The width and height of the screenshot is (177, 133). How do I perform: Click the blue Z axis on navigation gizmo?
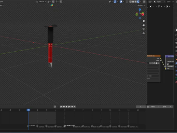pyautogui.click(x=140, y=10)
